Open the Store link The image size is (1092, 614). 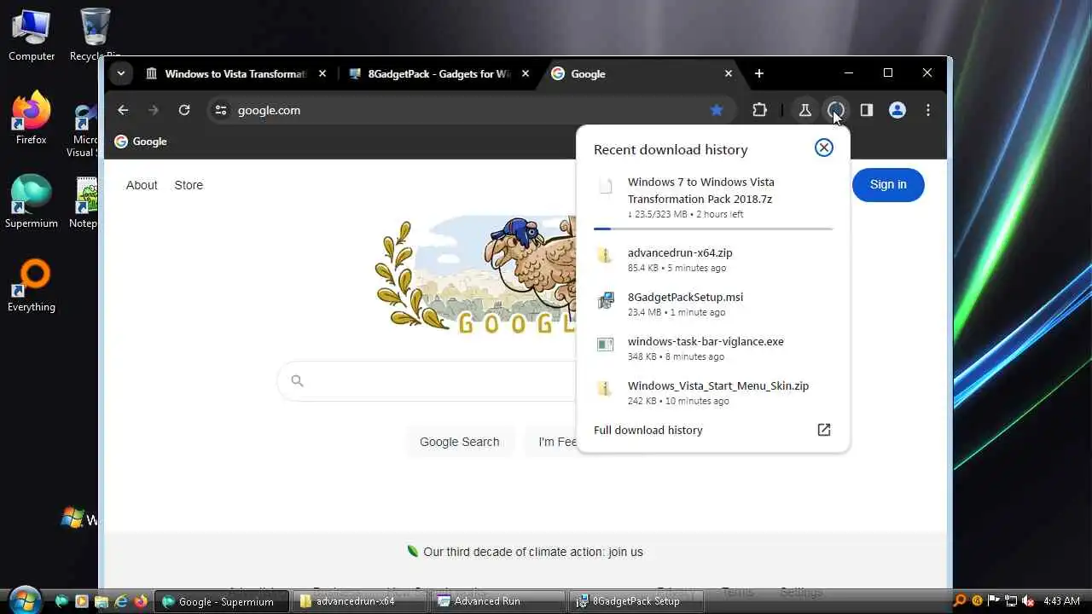point(189,185)
